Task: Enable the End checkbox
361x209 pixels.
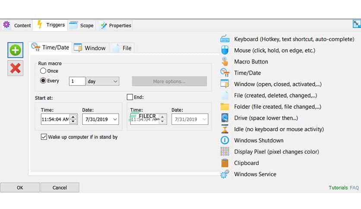Action: [x=130, y=97]
